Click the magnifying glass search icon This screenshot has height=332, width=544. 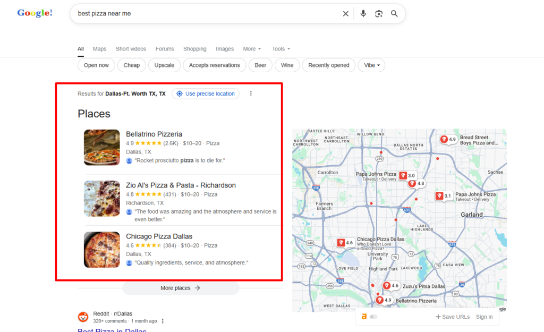point(394,13)
